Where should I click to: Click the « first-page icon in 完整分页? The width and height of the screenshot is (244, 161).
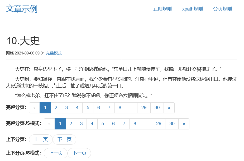(34, 108)
